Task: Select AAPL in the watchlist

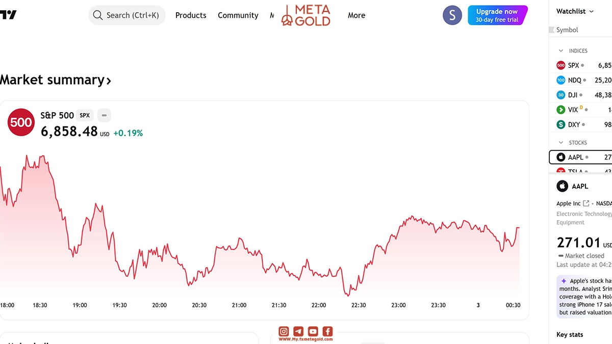Action: point(581,157)
